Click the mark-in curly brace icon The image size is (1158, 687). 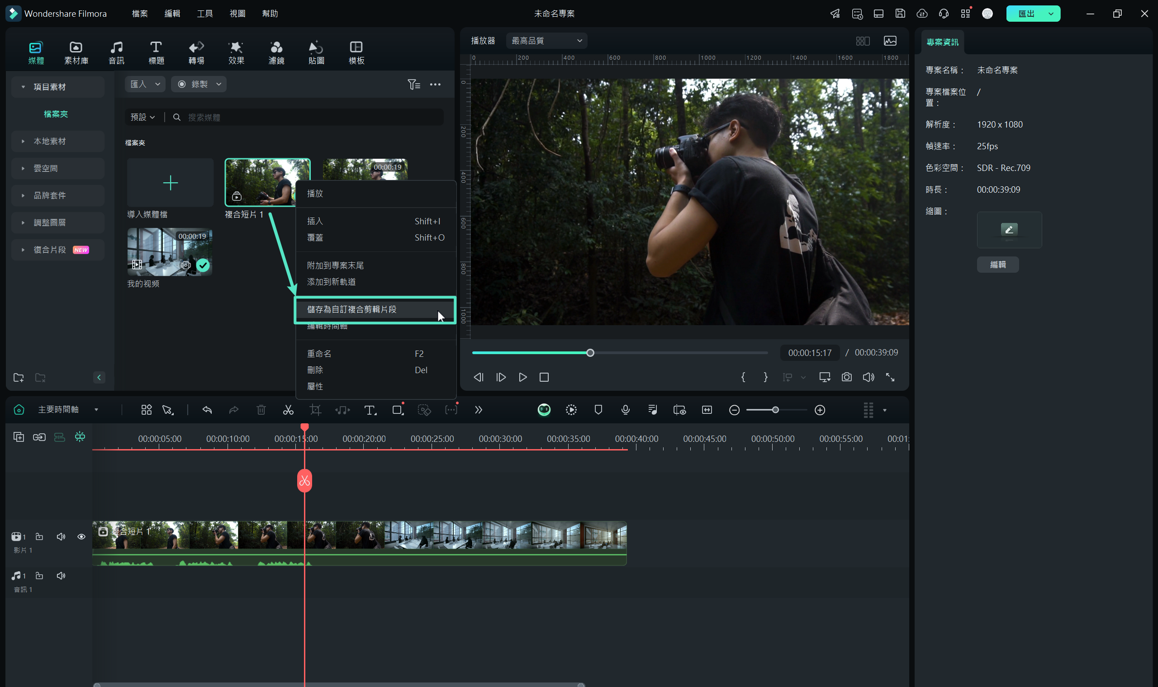[743, 377]
